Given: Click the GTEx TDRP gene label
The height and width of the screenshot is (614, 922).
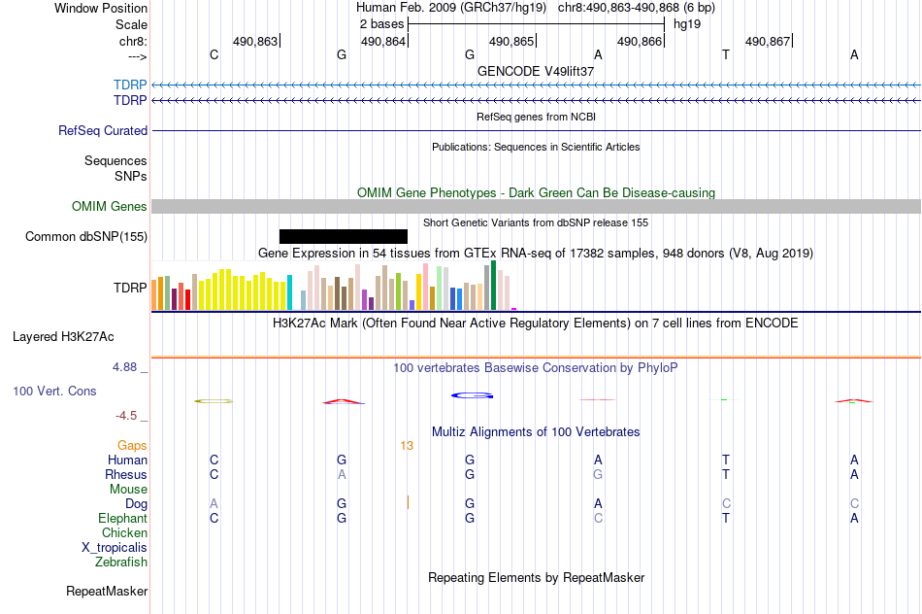Looking at the screenshot, I should (130, 288).
